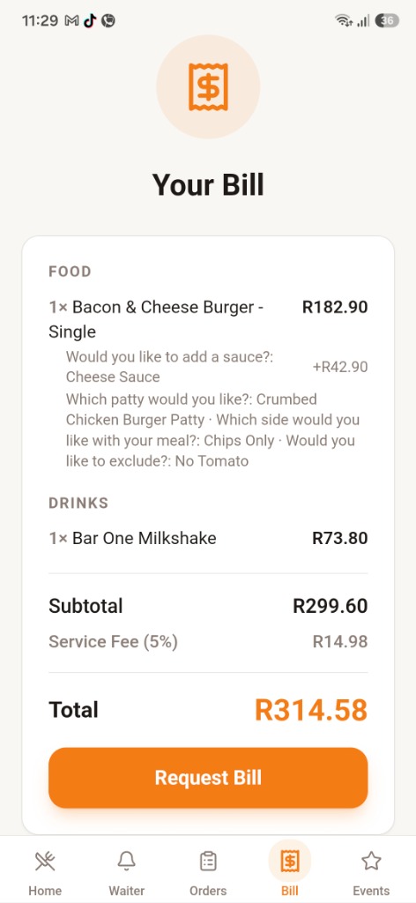Image resolution: width=416 pixels, height=903 pixels.
Task: Tap the large receipt icon above Your Bill
Action: point(208,87)
